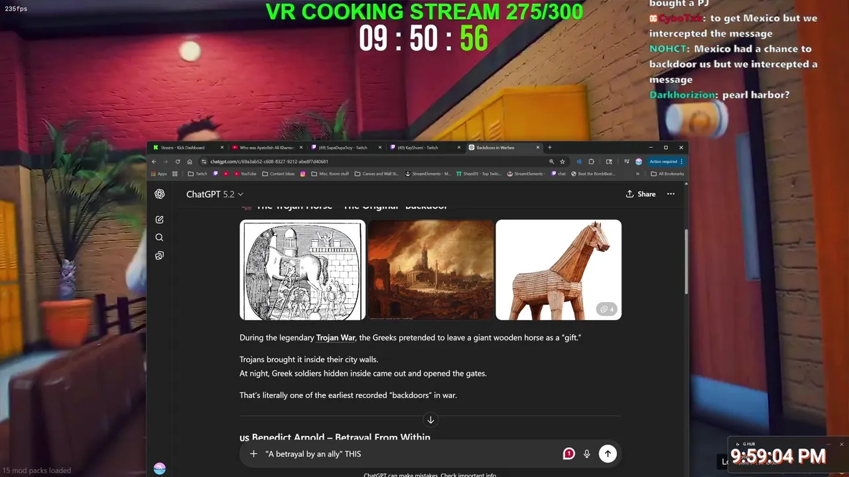Image resolution: width=849 pixels, height=477 pixels.
Task: Open the ChatGPT 5.2 model selector
Action: tap(215, 194)
